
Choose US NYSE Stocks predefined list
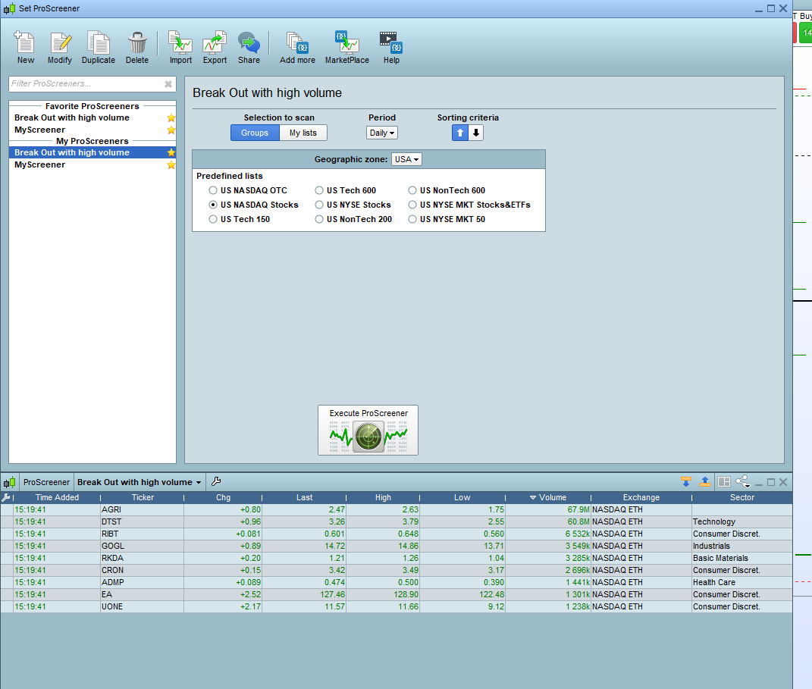click(320, 205)
